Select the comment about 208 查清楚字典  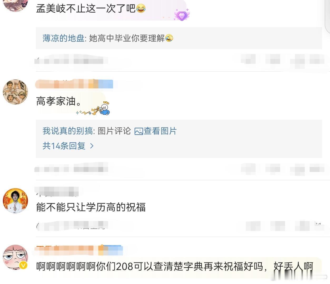[x=174, y=267]
